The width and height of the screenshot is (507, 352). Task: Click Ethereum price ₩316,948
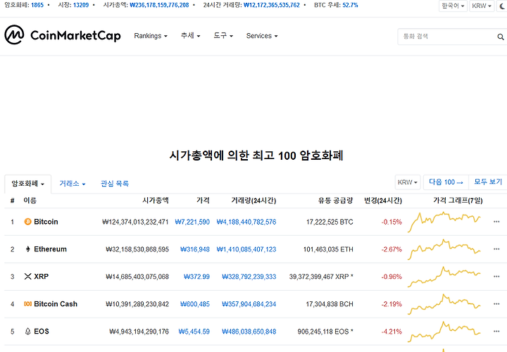[195, 249]
